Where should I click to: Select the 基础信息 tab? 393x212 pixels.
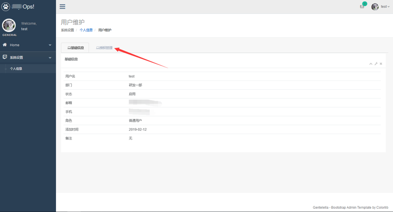[75, 48]
